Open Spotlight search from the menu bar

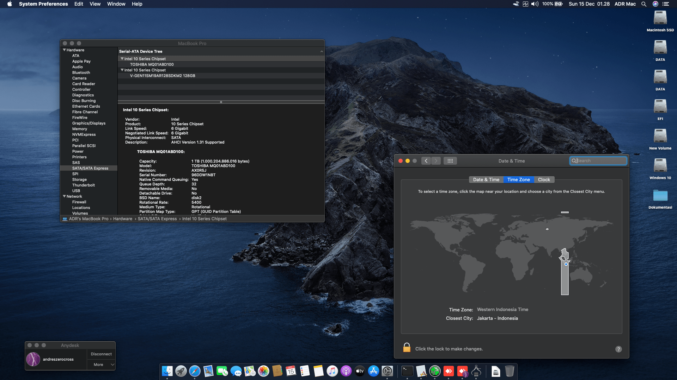pyautogui.click(x=644, y=4)
